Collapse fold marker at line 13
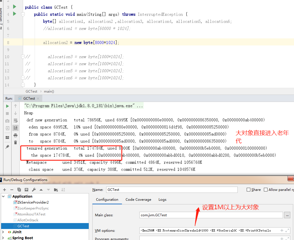This screenshot has width=294, height=240. click(x=23, y=78)
